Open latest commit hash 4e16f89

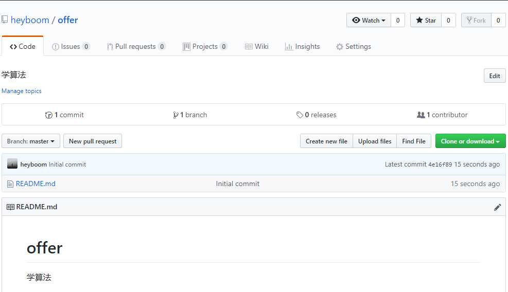[x=440, y=165]
